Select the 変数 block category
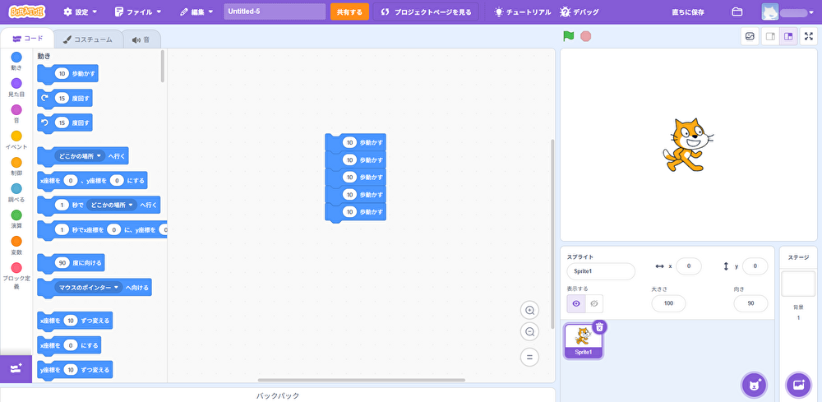The image size is (822, 402). 16,245
